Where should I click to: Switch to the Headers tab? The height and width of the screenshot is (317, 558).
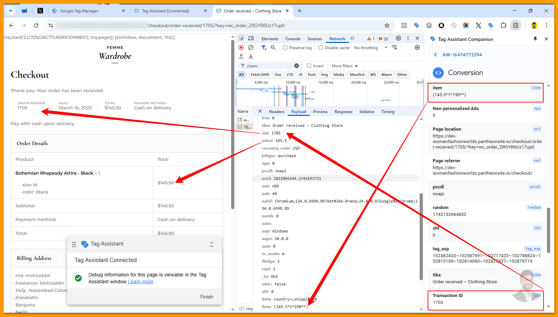pos(277,112)
